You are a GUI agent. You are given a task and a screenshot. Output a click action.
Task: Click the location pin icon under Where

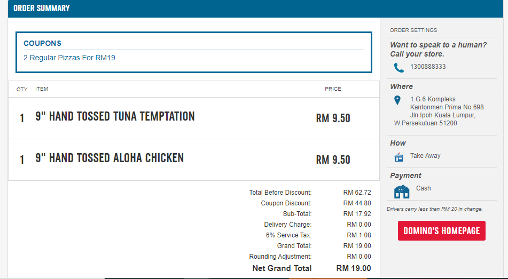397,100
